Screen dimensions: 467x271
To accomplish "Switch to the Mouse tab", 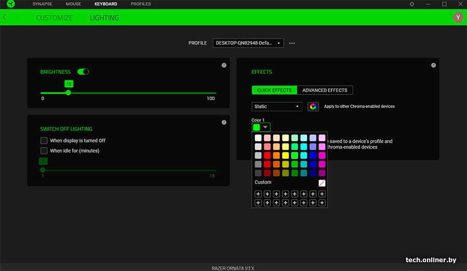I will point(73,4).
